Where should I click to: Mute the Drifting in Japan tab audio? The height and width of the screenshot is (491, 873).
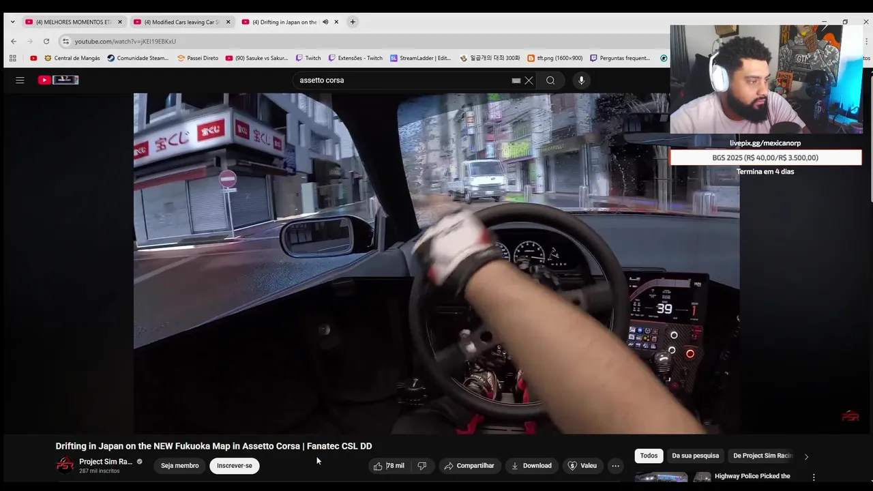[325, 22]
